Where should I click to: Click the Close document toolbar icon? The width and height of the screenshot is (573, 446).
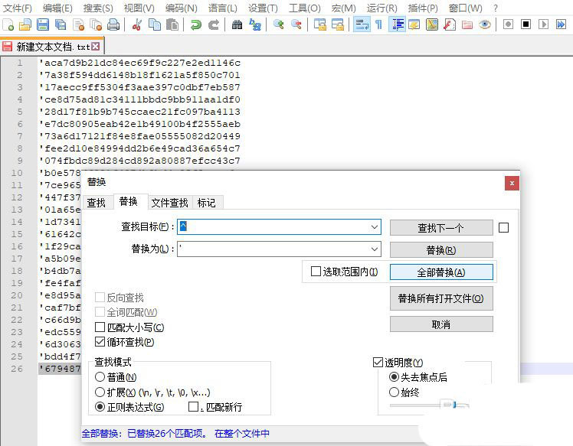78,24
